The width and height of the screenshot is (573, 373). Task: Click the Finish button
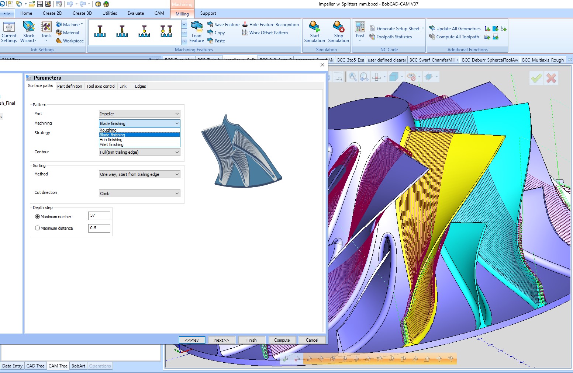[x=252, y=340]
